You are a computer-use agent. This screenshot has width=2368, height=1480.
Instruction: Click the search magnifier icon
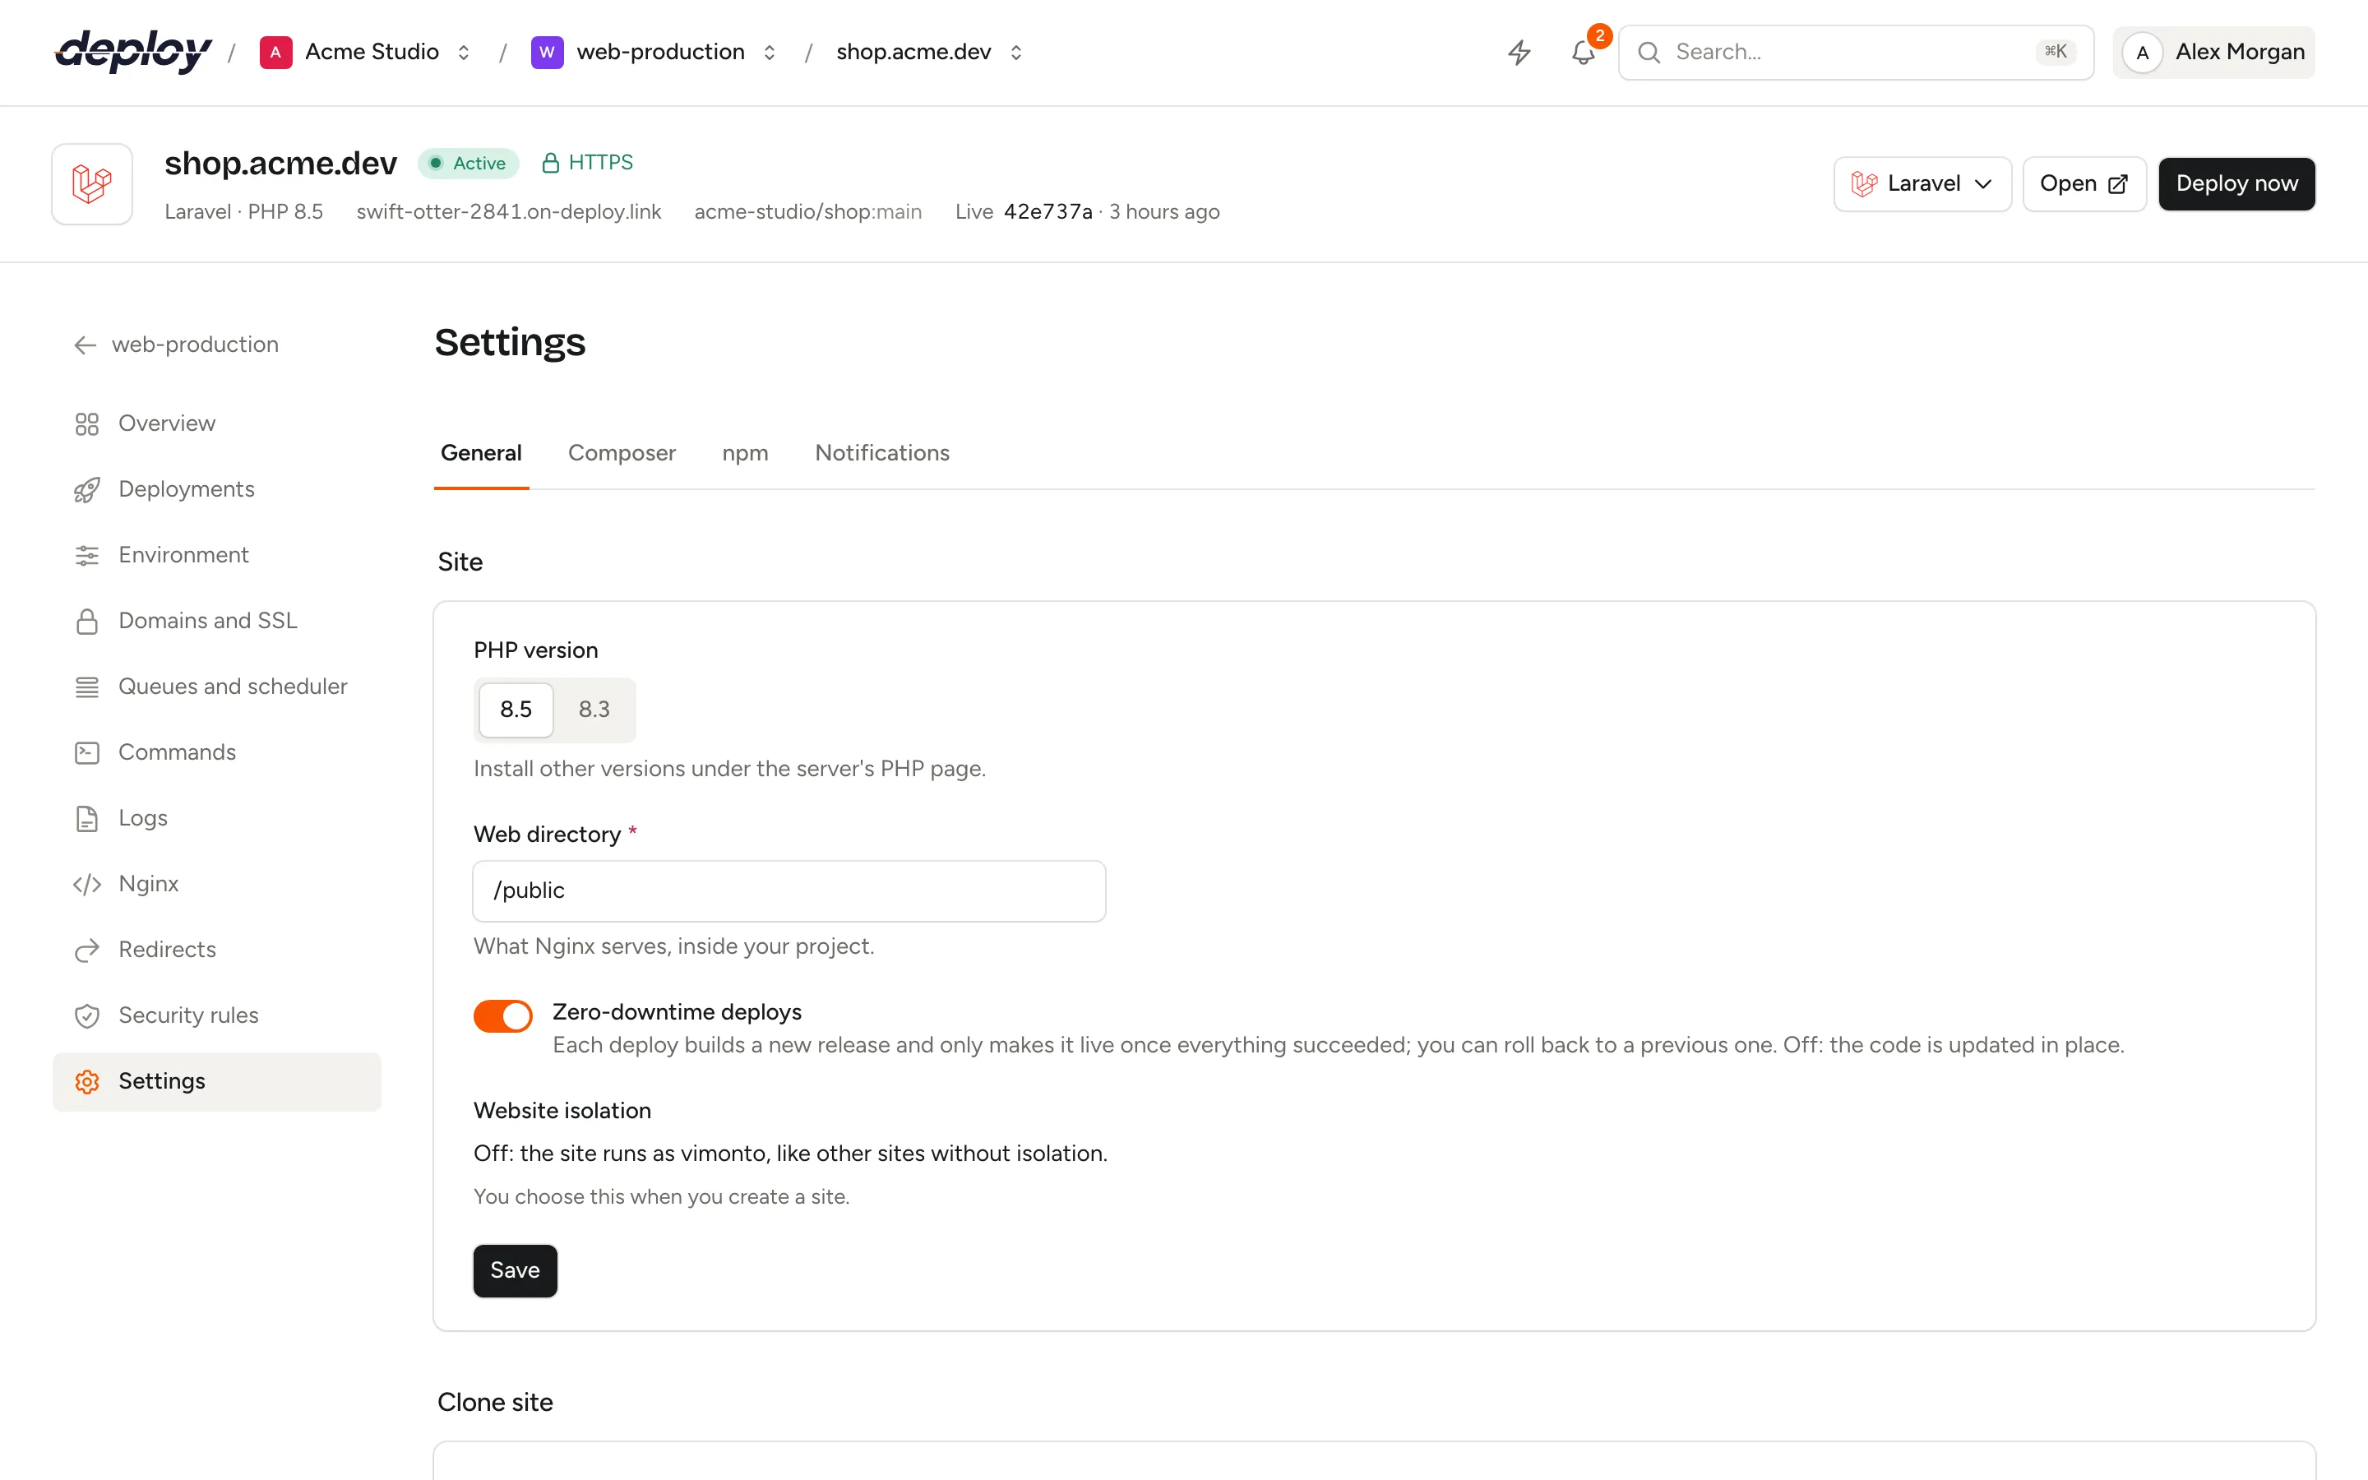pyautogui.click(x=1649, y=52)
